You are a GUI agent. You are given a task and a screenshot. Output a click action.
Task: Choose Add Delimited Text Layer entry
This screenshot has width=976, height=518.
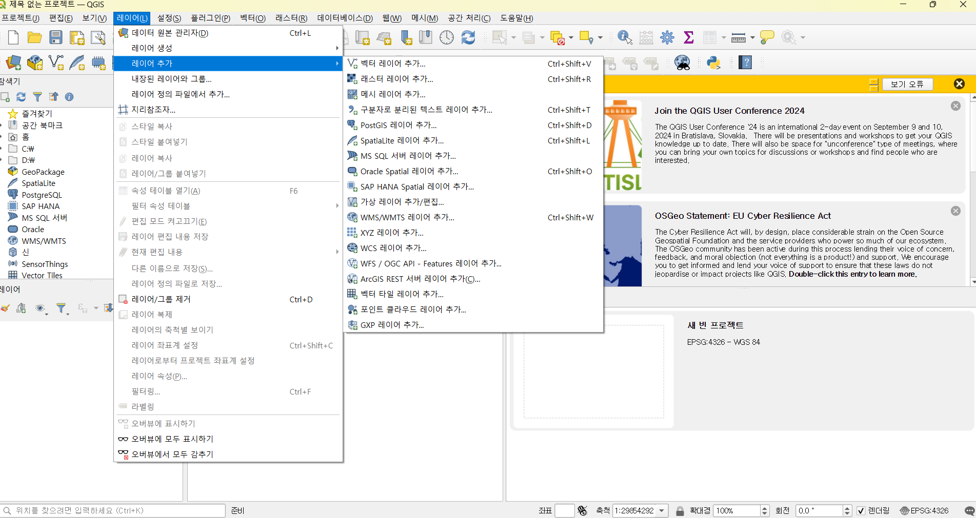pos(473,110)
